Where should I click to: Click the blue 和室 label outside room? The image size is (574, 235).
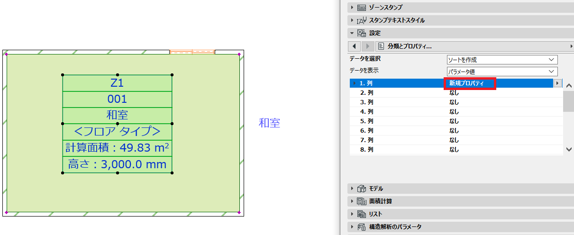click(x=269, y=123)
